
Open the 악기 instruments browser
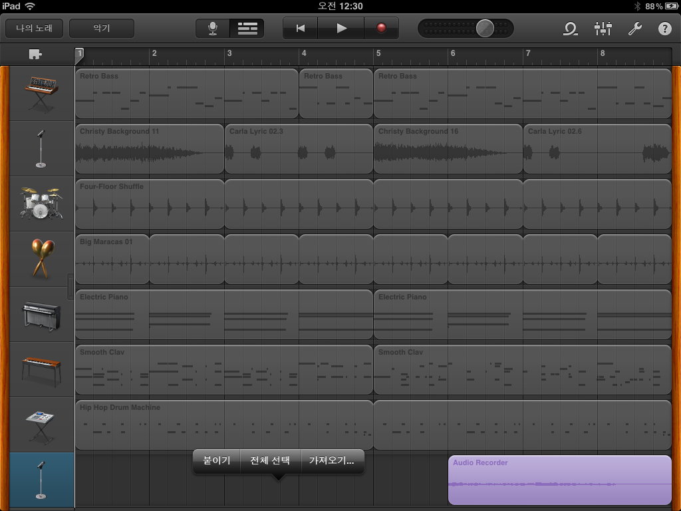(102, 29)
